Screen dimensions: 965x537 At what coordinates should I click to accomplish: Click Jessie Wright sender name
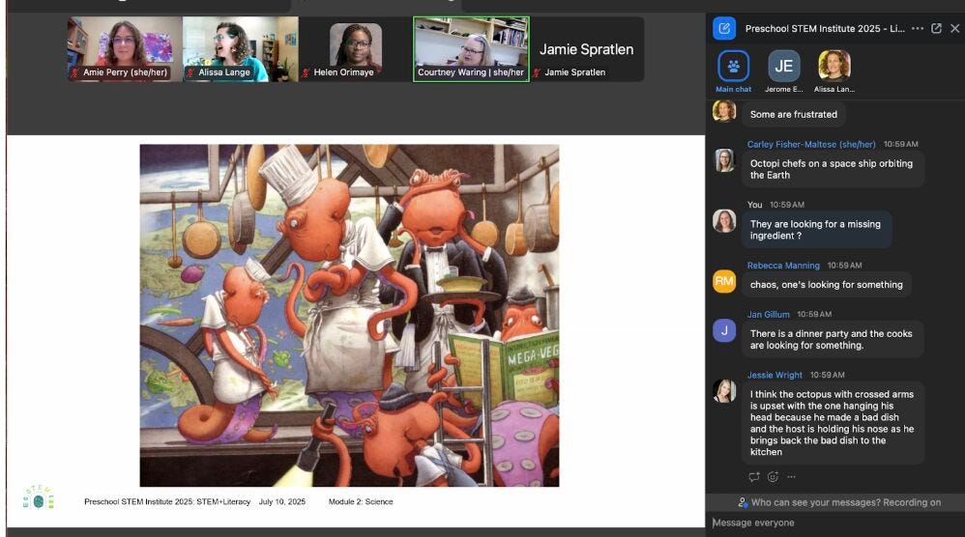tap(775, 375)
